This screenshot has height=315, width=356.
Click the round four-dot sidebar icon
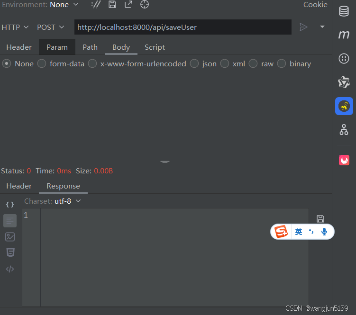pyautogui.click(x=344, y=59)
